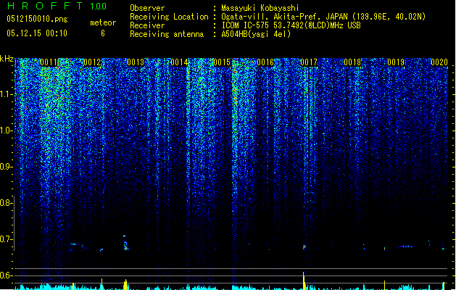Viewport: 456px width, 290px height.
Task: Click the 0.9 kHz axis label
Action: click(7, 167)
